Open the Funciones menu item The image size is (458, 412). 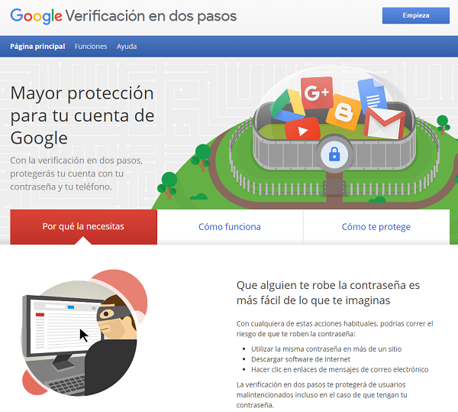pyautogui.click(x=91, y=47)
